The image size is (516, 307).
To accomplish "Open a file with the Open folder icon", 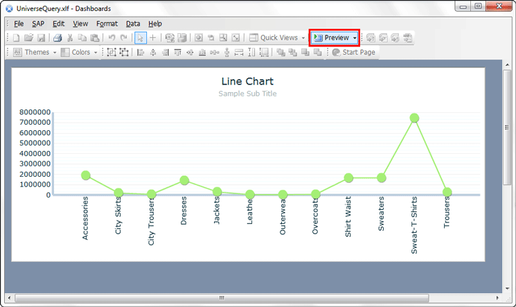I will point(28,37).
